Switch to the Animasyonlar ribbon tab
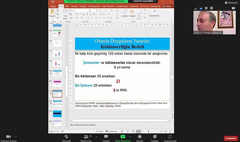The width and height of the screenshot is (240, 142). [x=94, y=6]
